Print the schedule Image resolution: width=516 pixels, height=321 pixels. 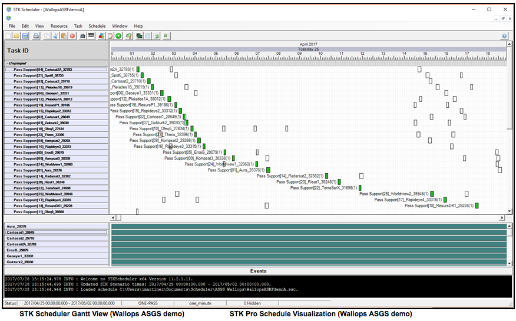point(36,36)
